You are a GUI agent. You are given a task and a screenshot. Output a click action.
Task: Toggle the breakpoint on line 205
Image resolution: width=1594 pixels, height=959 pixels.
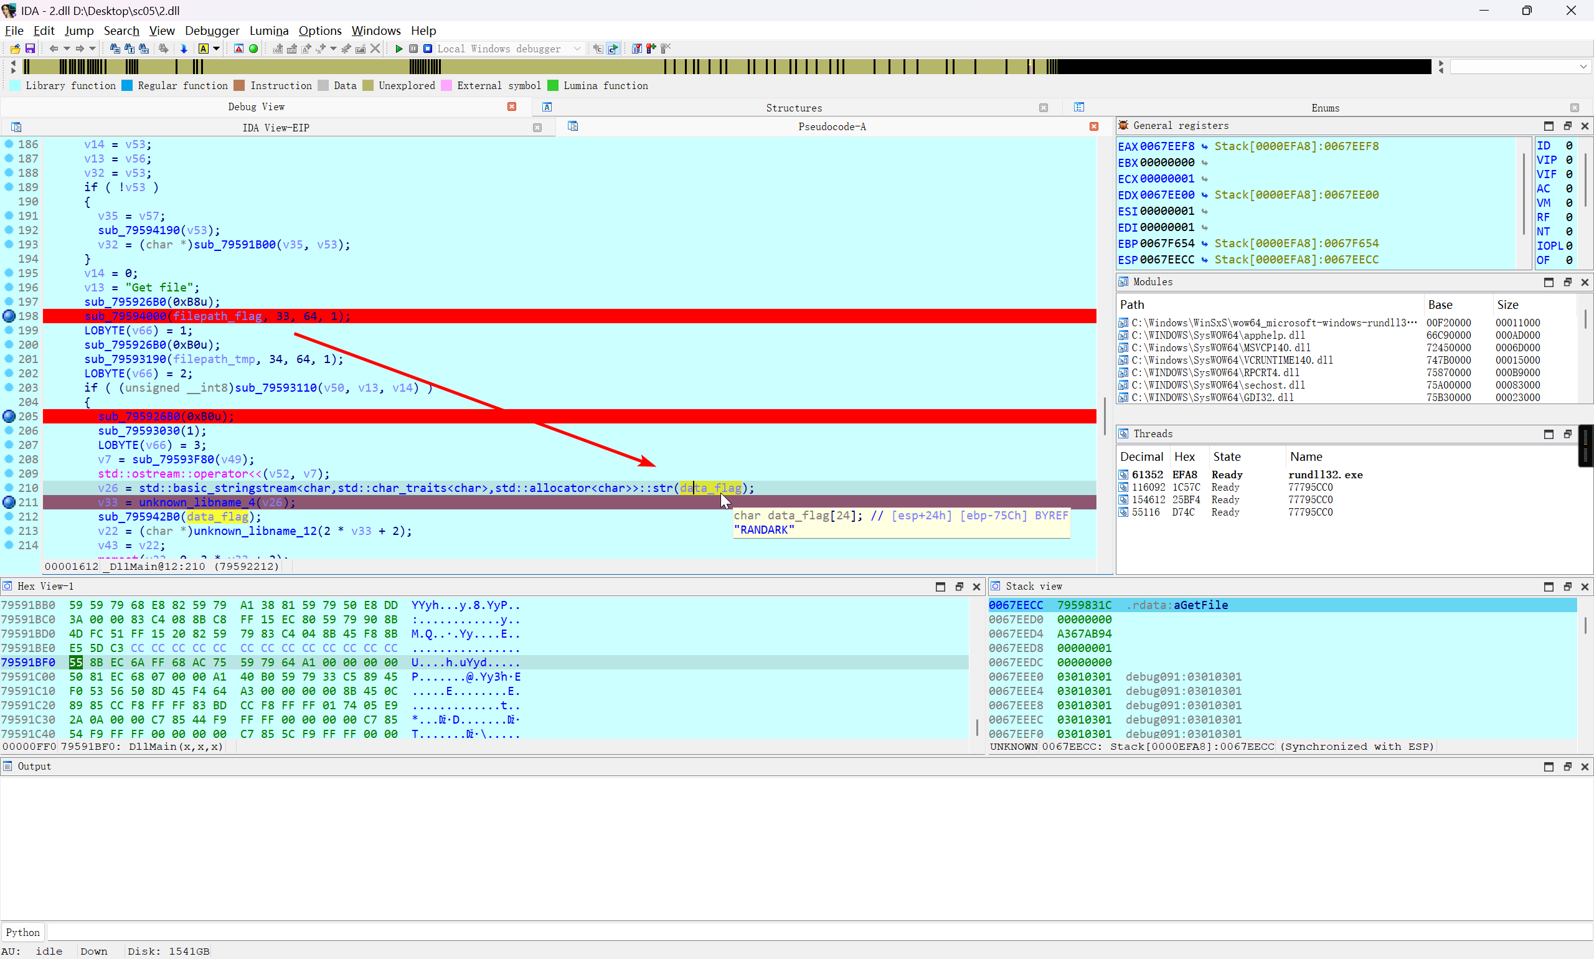[9, 416]
